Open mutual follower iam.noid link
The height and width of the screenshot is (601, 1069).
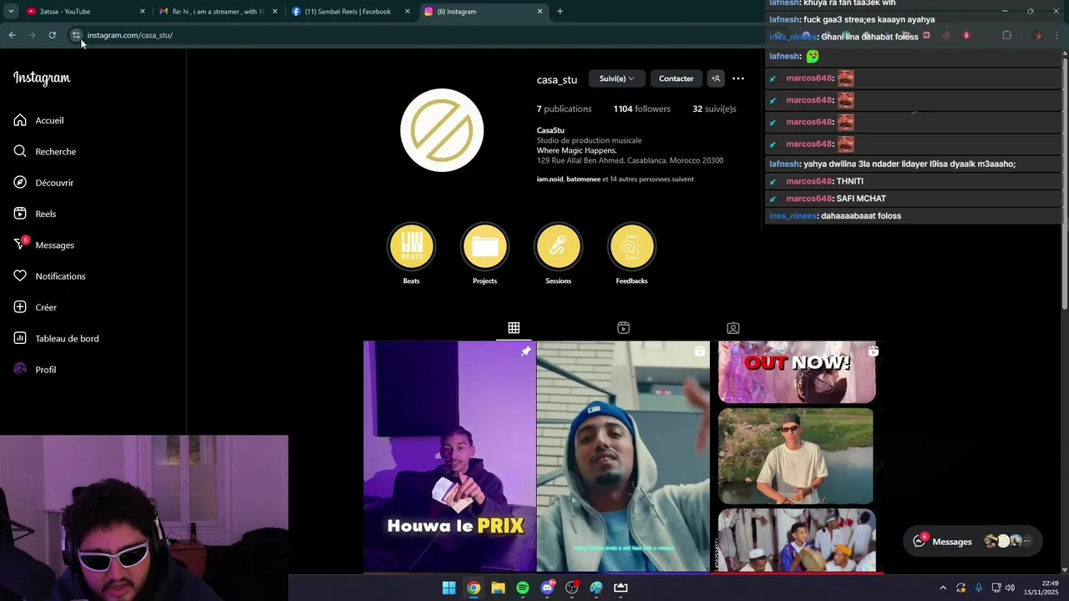[x=550, y=179]
